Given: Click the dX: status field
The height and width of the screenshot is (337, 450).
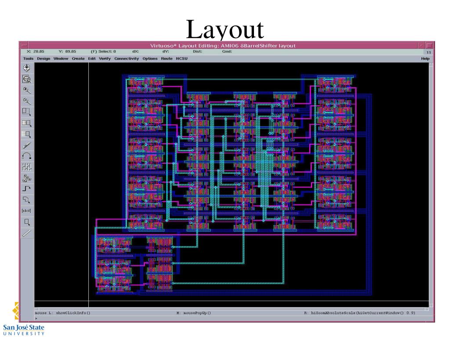Looking at the screenshot, I should [135, 52].
